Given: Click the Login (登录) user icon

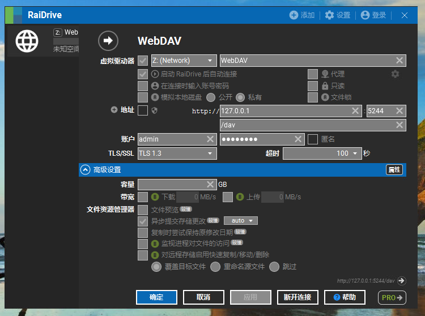Looking at the screenshot, I should (x=365, y=15).
